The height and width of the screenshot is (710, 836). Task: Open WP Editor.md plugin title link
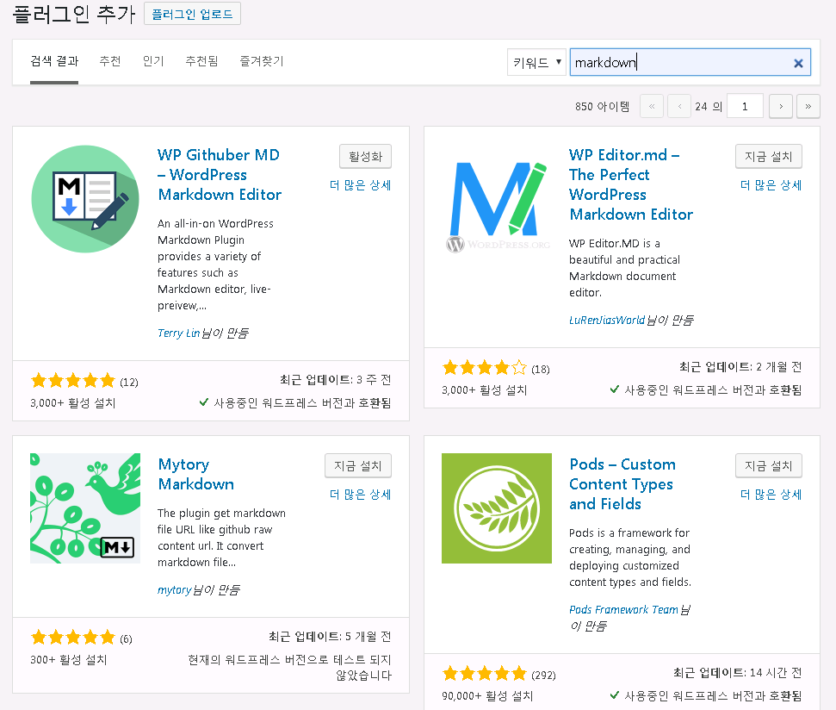631,184
